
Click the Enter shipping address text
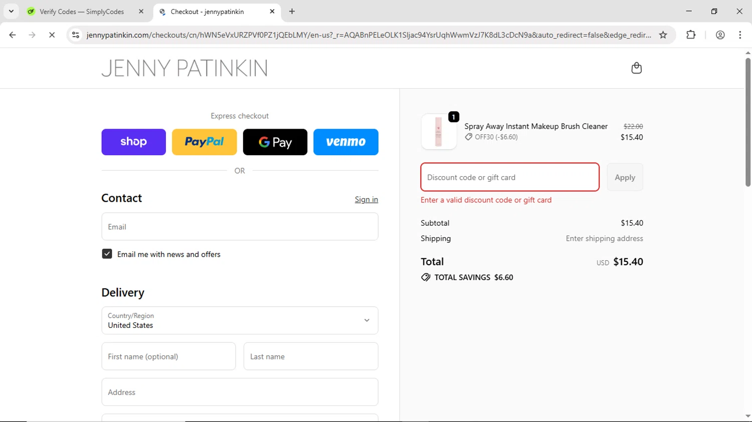[605, 239]
